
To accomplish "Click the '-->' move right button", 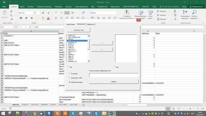I will click(102, 43).
